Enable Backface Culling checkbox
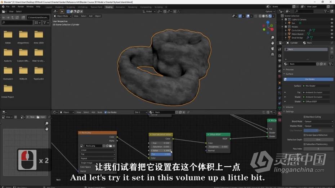This screenshot has width=335, height=188. [x=305, y=117]
